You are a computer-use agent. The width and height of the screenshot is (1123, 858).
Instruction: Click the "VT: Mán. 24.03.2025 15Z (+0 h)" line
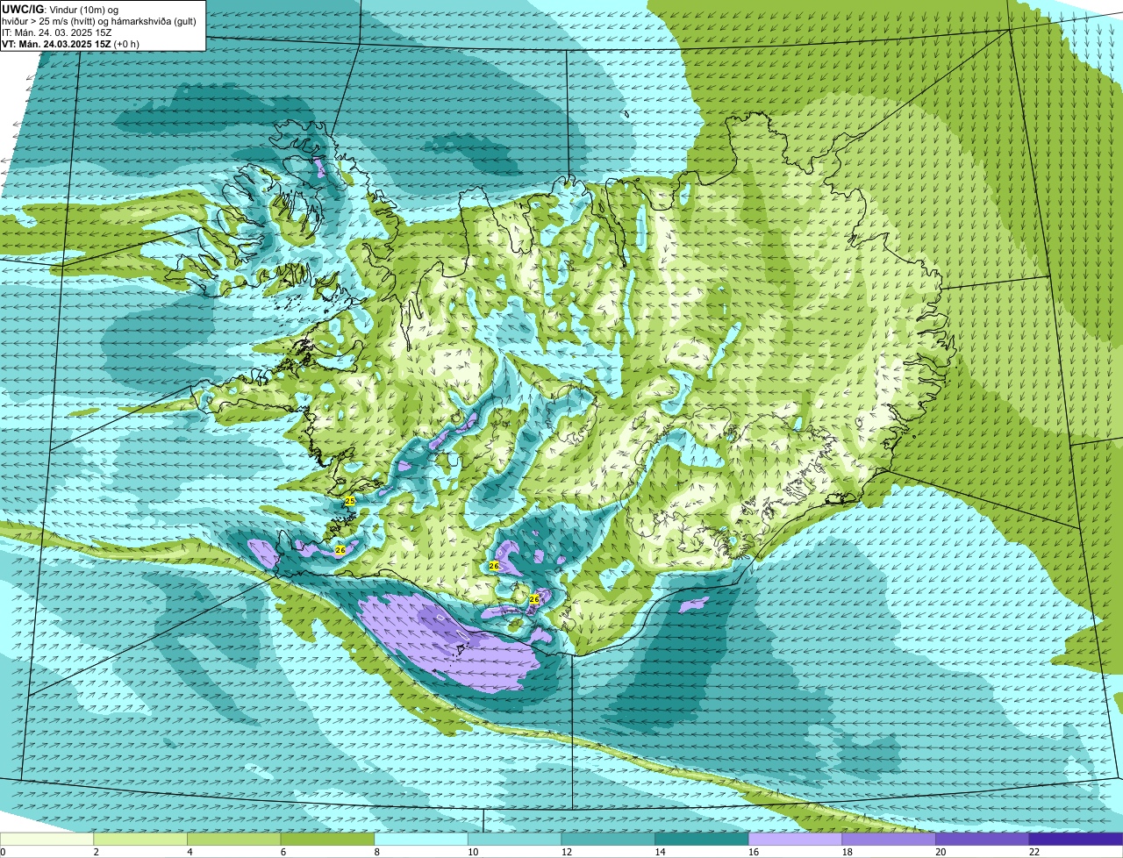[x=70, y=43]
